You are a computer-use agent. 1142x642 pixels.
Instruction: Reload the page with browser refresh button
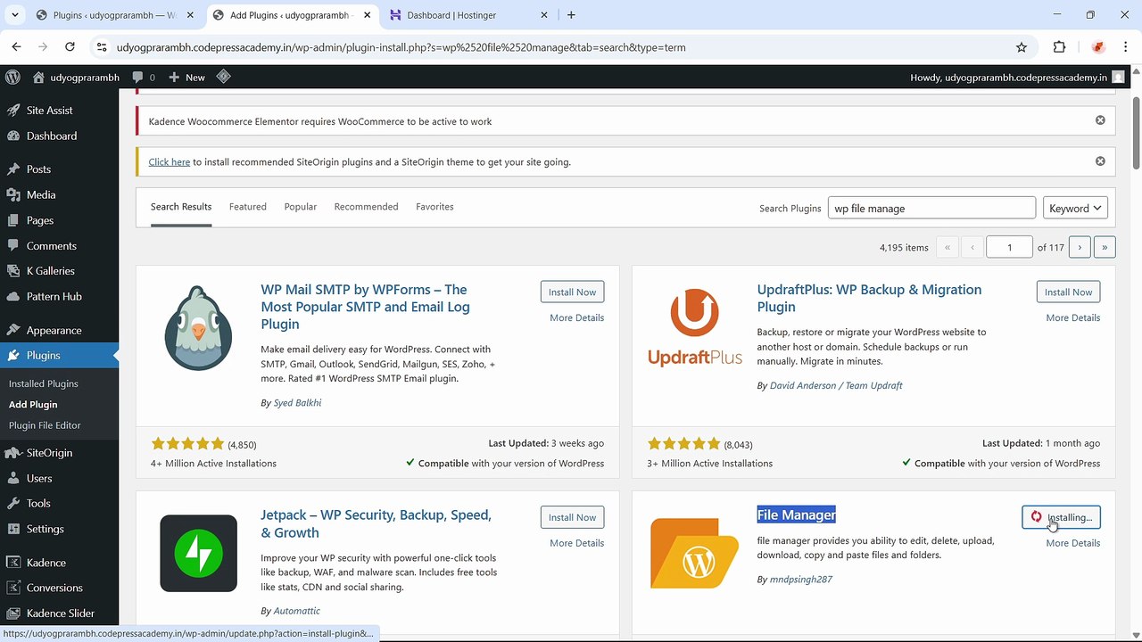pos(70,47)
